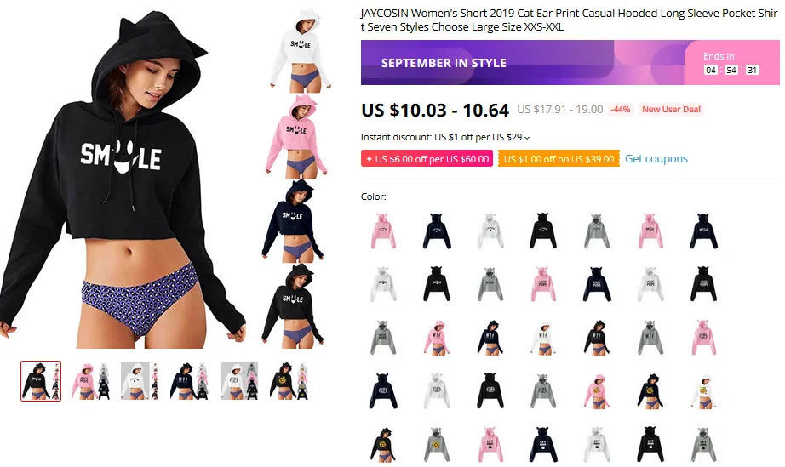This screenshot has width=785, height=467.
Task: Pick the white WTF hoodie color option
Action: [x=543, y=338]
